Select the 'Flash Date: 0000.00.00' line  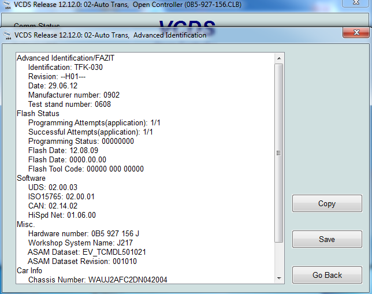click(68, 160)
